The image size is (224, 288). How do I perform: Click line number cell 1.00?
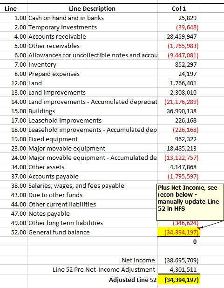[x=14, y=18]
